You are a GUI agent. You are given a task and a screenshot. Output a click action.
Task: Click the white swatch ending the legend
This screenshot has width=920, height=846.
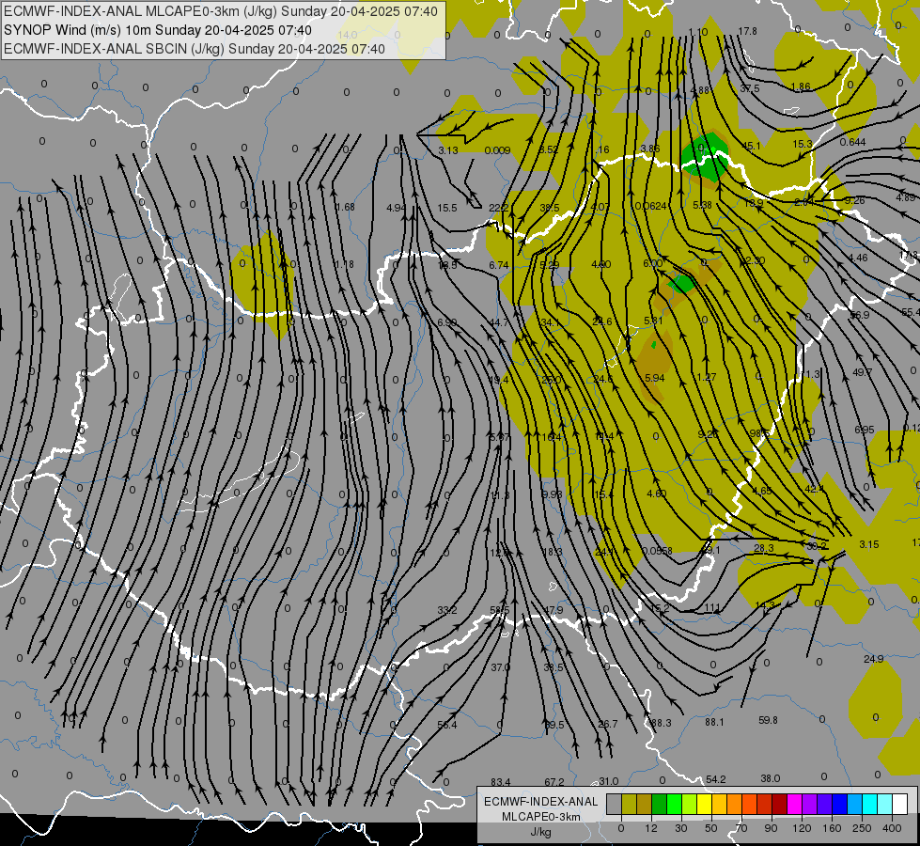(x=899, y=804)
